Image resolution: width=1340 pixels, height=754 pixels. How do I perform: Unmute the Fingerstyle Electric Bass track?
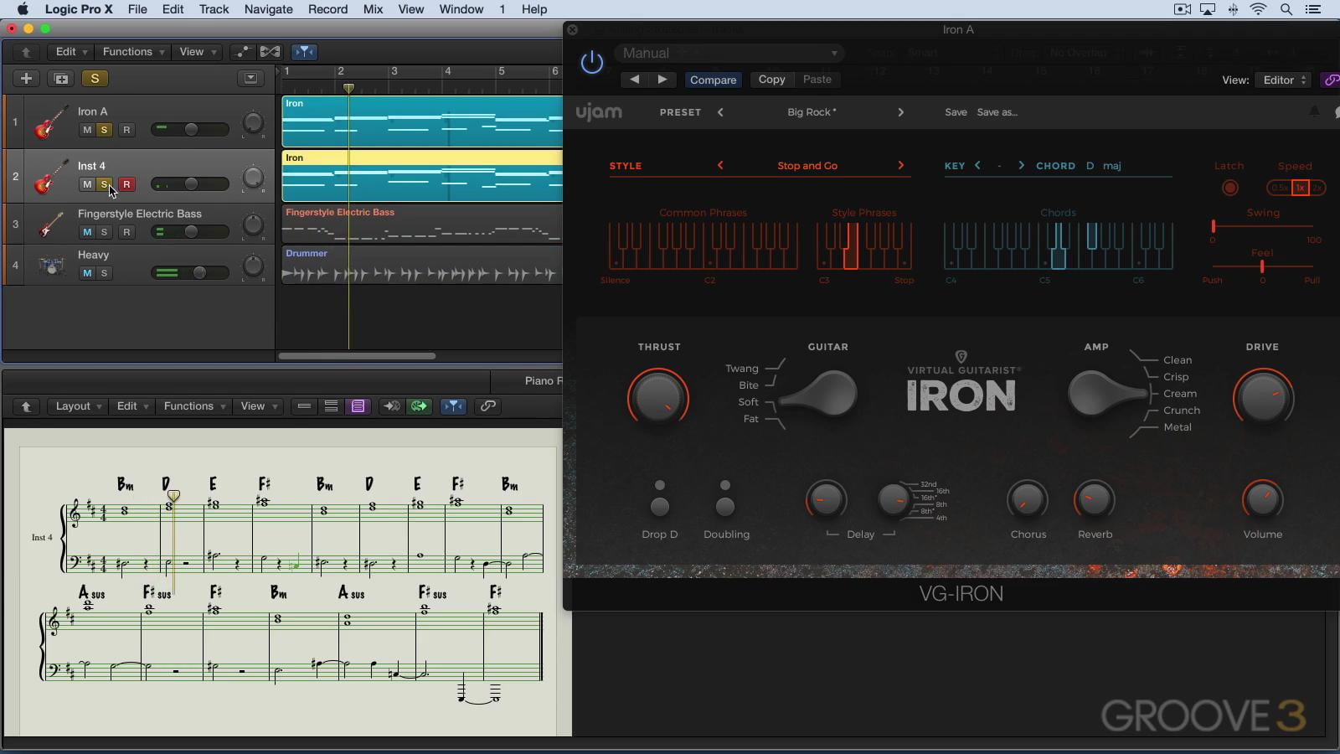tap(87, 232)
